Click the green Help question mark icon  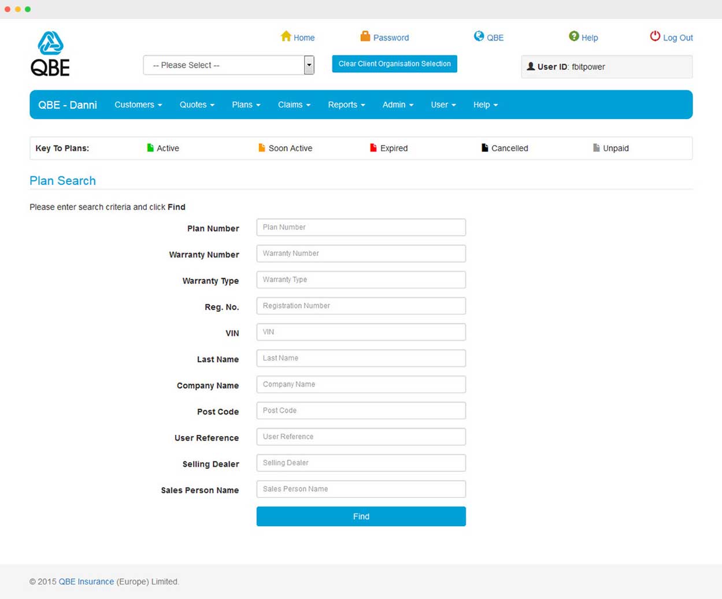pos(573,36)
